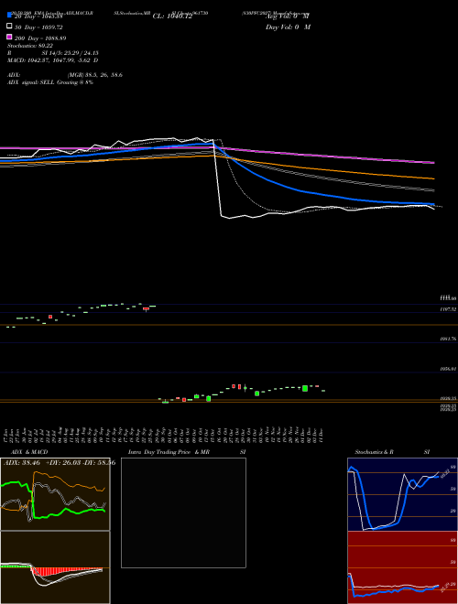The height and width of the screenshot is (604, 458).
Task: Click the 'Stochastics & R SI' panel title
Action: 392,452
